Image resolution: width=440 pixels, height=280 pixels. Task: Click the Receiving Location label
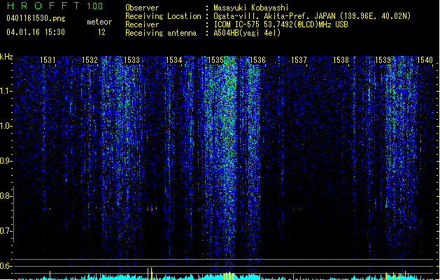[x=163, y=16]
